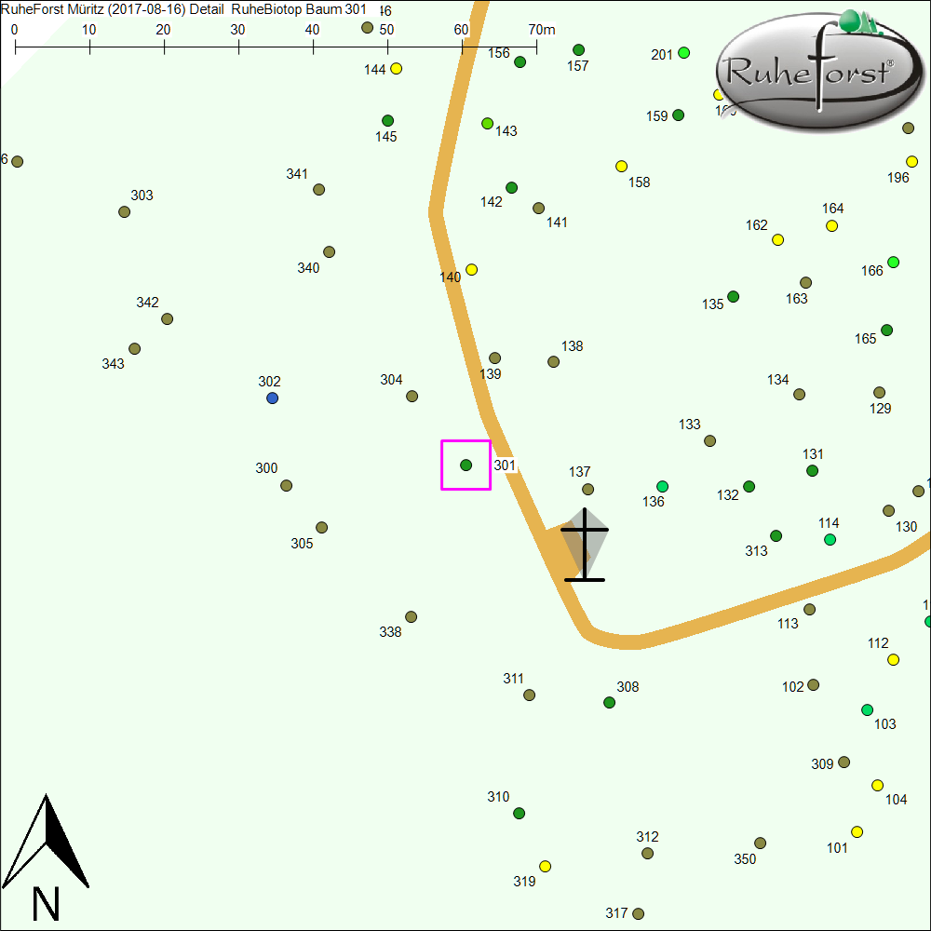
Task: Click dark green tree marker 145
Action: coord(388,121)
